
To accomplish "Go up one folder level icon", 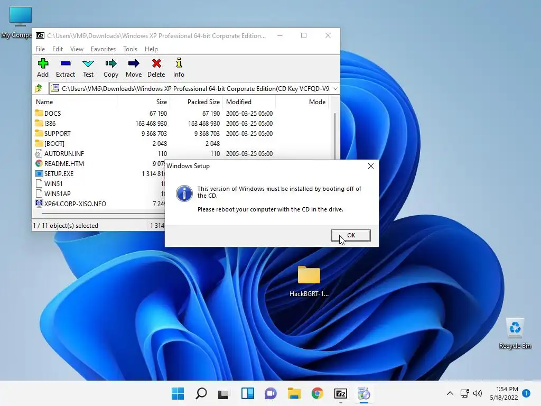I will (x=39, y=88).
